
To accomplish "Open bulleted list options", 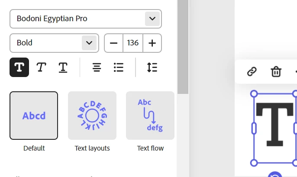I will coord(119,67).
